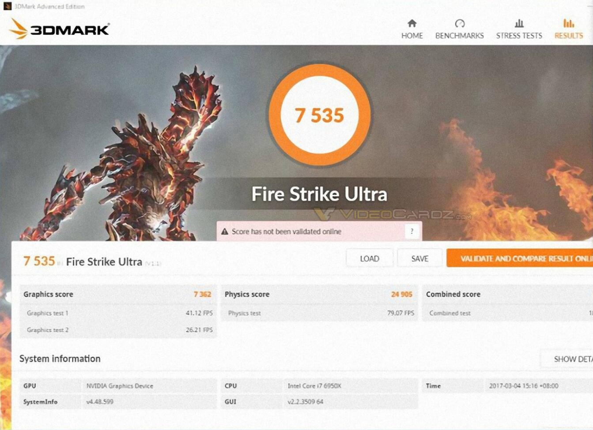This screenshot has height=430, width=593.
Task: Open Benchmarks gauge icon
Action: [460, 23]
